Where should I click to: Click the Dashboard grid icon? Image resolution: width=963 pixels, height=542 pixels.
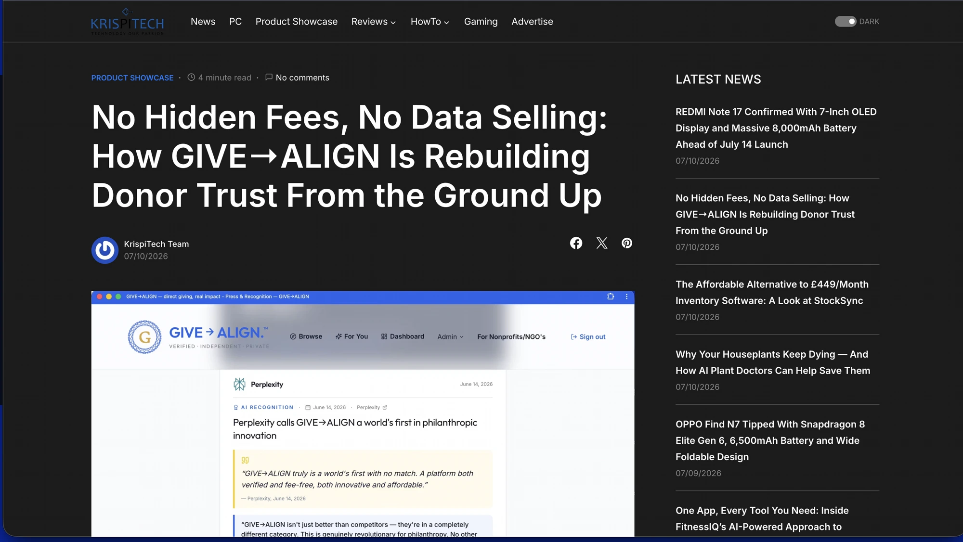384,336
